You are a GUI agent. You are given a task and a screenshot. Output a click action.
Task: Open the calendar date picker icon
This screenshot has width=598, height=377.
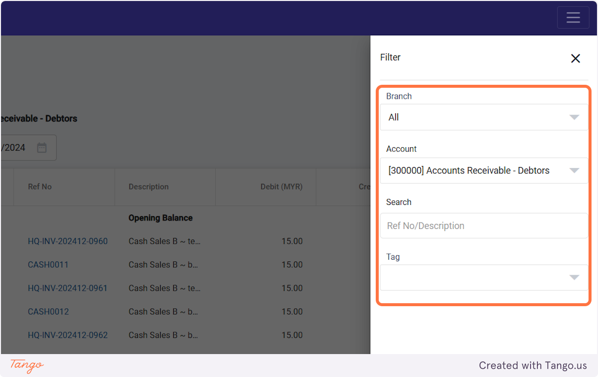[x=42, y=148]
